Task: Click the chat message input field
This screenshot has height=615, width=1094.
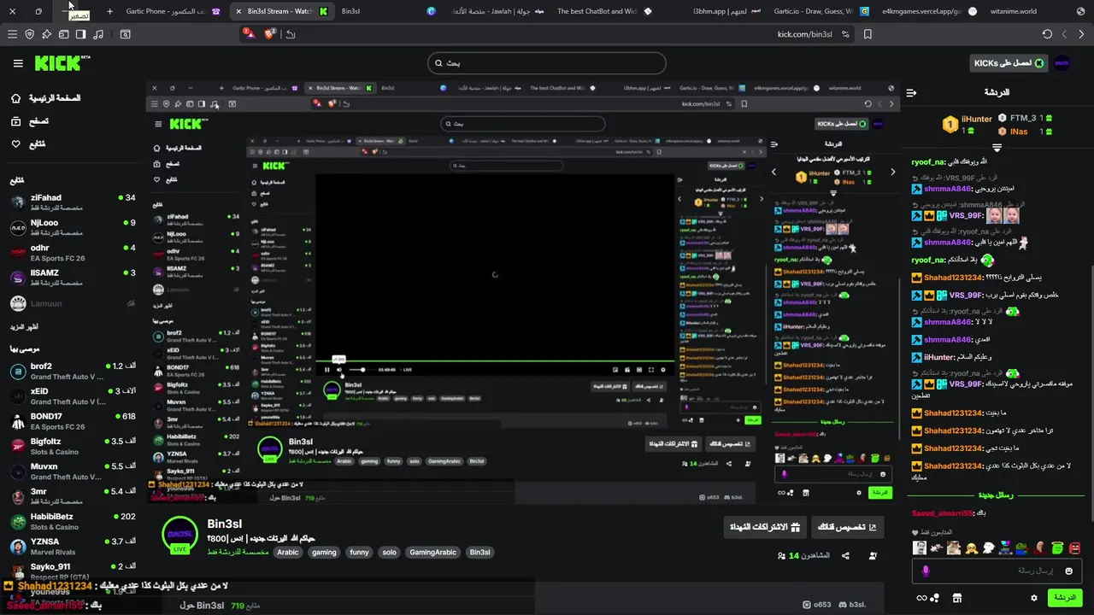Action: [x=997, y=571]
